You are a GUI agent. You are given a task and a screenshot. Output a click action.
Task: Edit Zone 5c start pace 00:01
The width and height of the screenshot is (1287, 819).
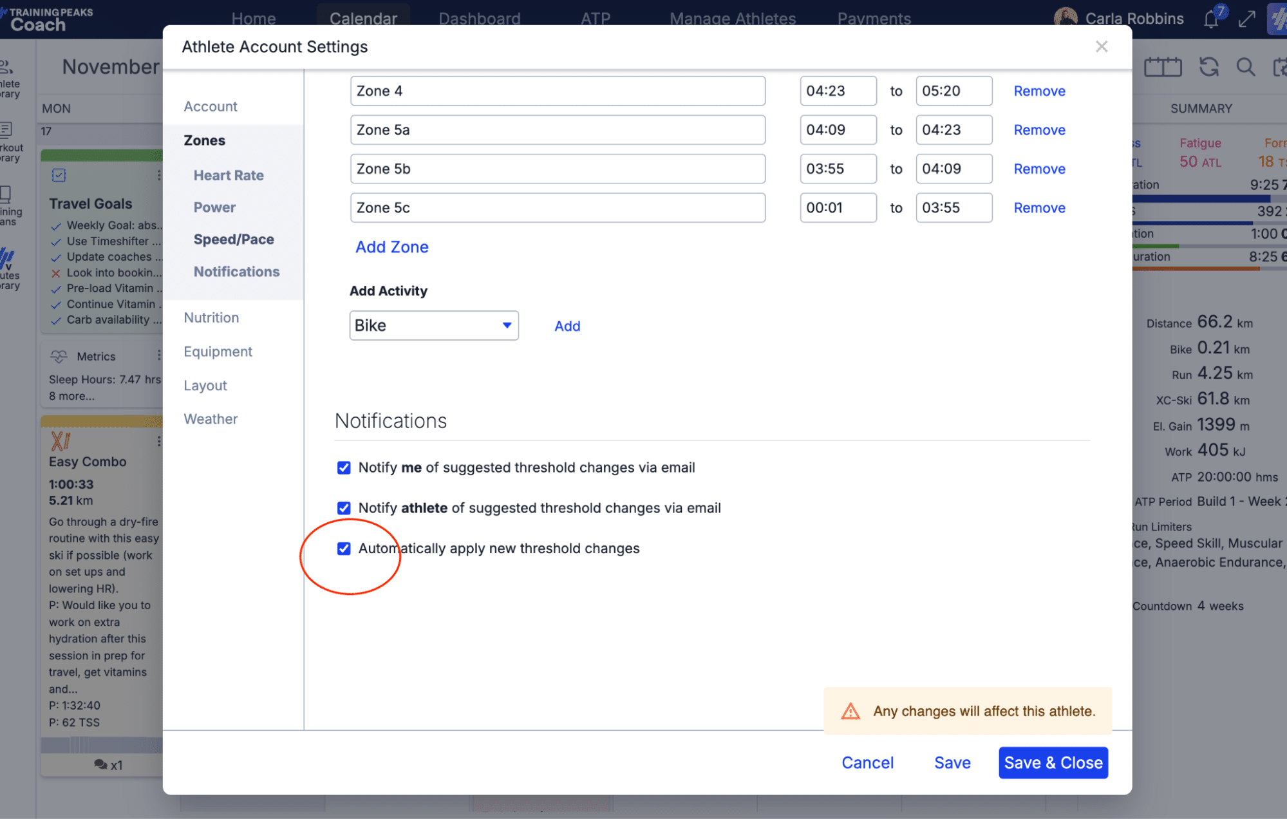click(x=838, y=208)
